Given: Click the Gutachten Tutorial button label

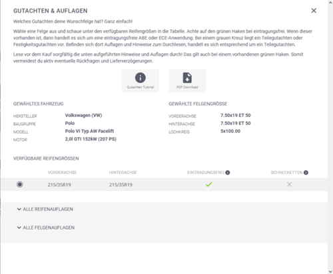Looking at the screenshot, I should [141, 87].
